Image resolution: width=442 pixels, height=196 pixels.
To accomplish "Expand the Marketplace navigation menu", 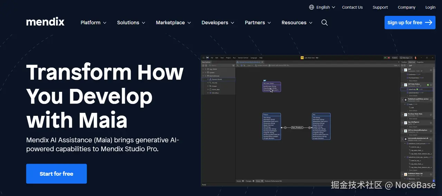I will point(173,23).
